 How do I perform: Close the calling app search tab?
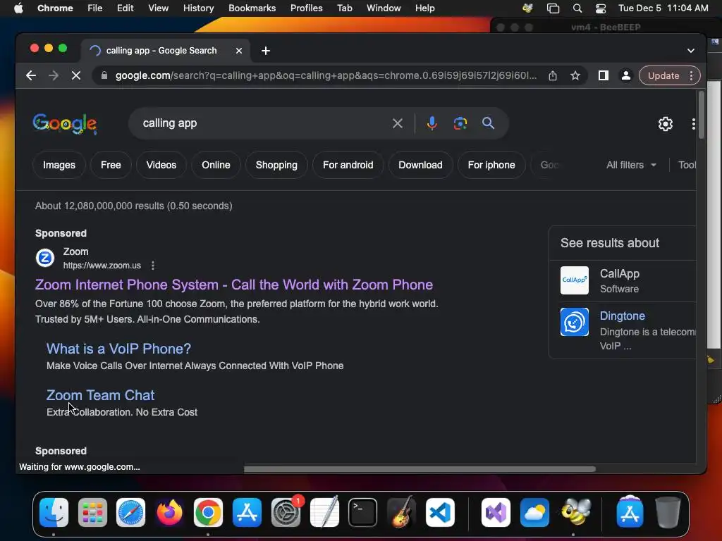[x=239, y=51]
